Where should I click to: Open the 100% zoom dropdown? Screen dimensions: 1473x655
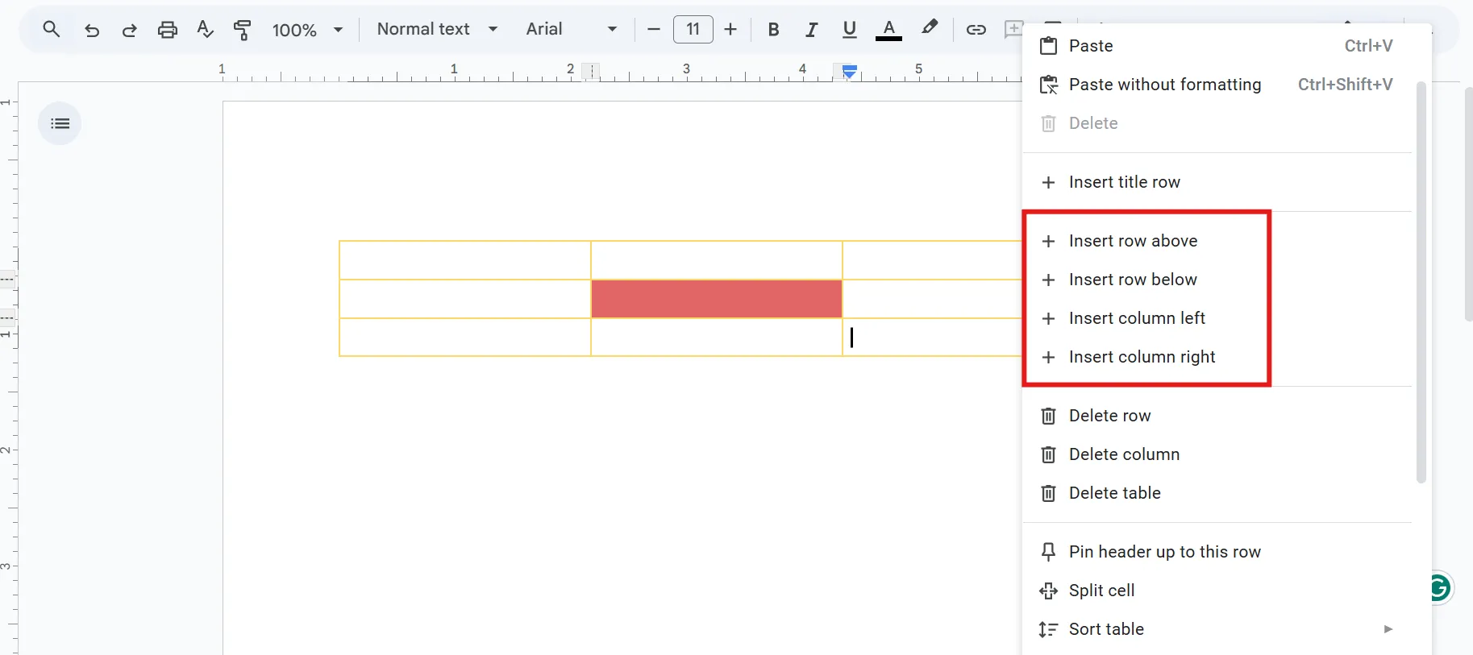[x=308, y=30]
